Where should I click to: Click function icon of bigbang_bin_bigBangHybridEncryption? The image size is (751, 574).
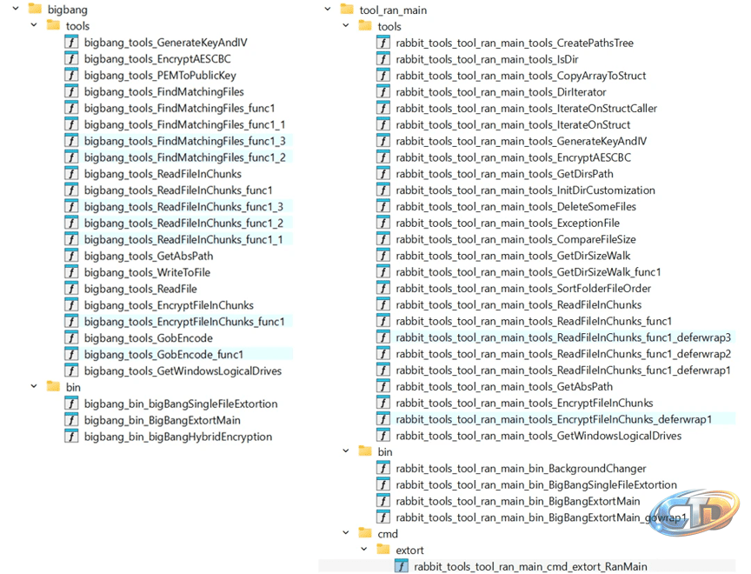[x=71, y=436]
